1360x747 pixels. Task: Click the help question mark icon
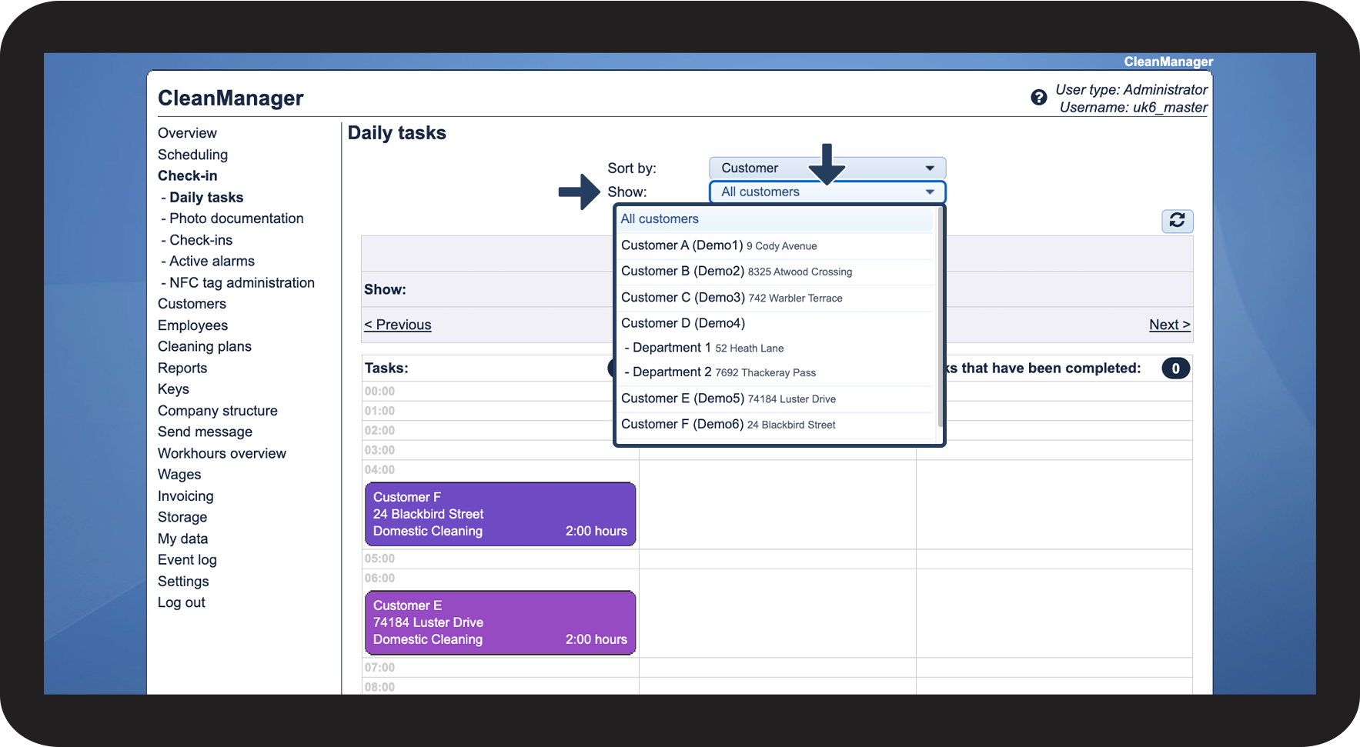pyautogui.click(x=1038, y=98)
